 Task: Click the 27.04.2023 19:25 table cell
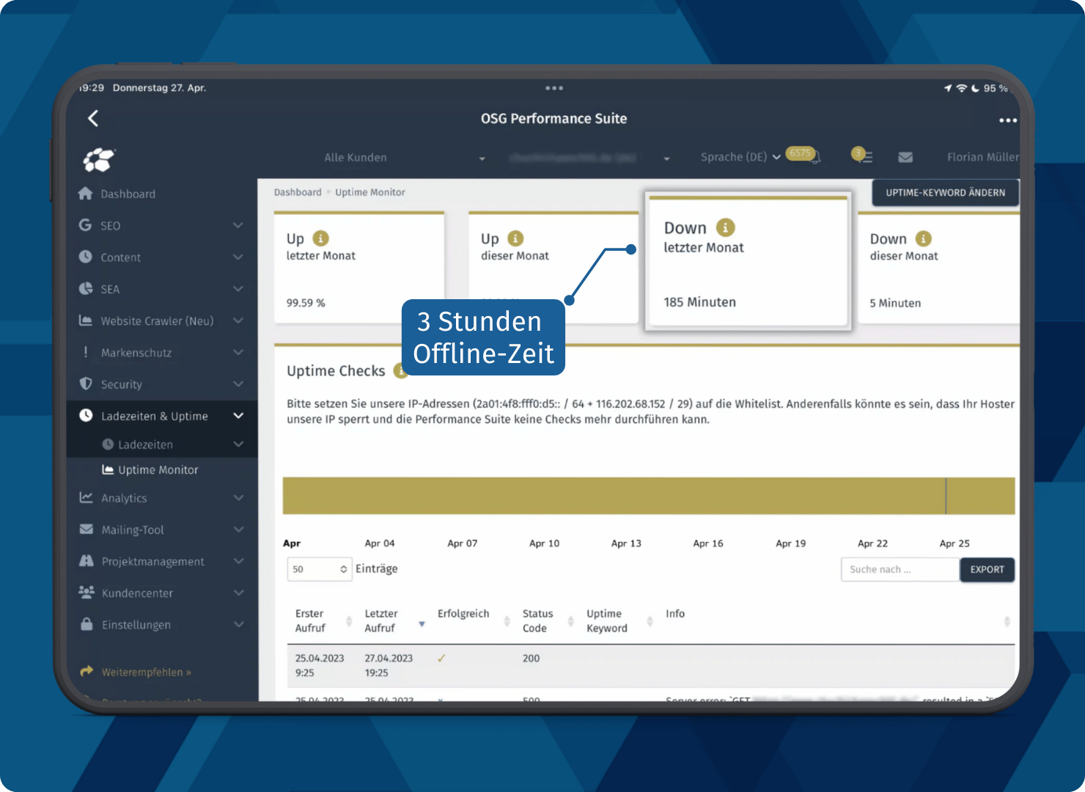click(389, 665)
